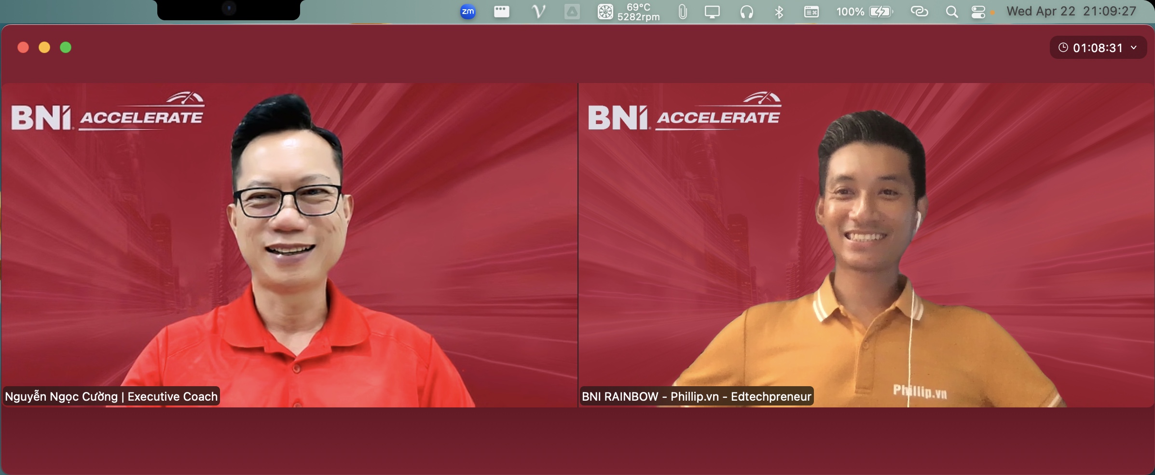Viewport: 1155px width, 475px height.
Task: Click the battery status showing 100%
Action: (865, 12)
